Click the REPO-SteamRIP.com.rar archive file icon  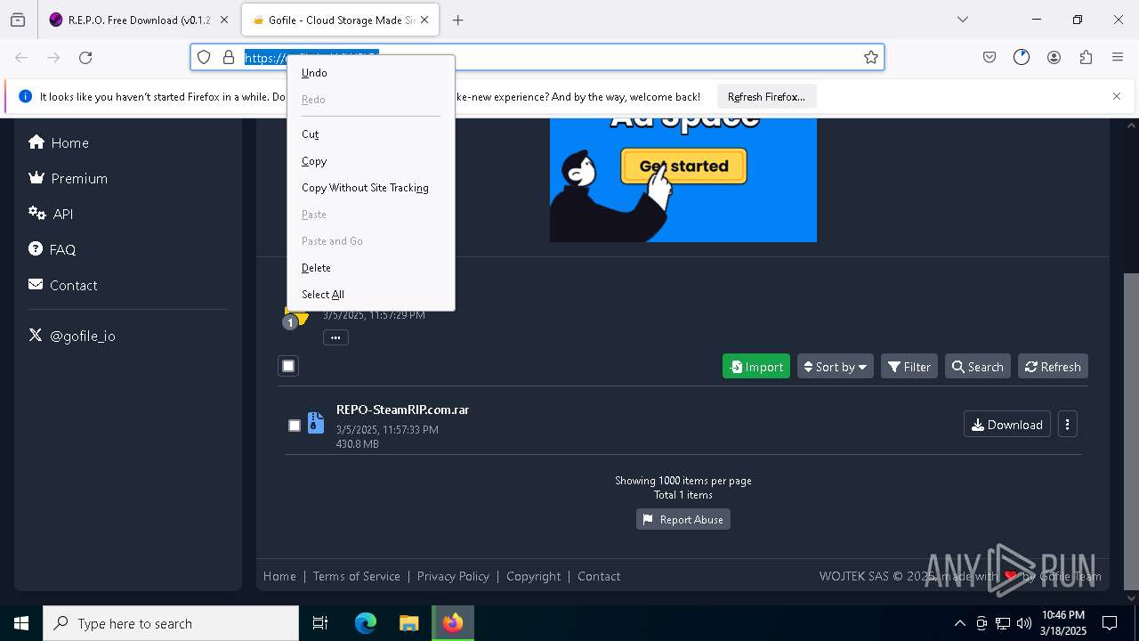click(x=316, y=423)
